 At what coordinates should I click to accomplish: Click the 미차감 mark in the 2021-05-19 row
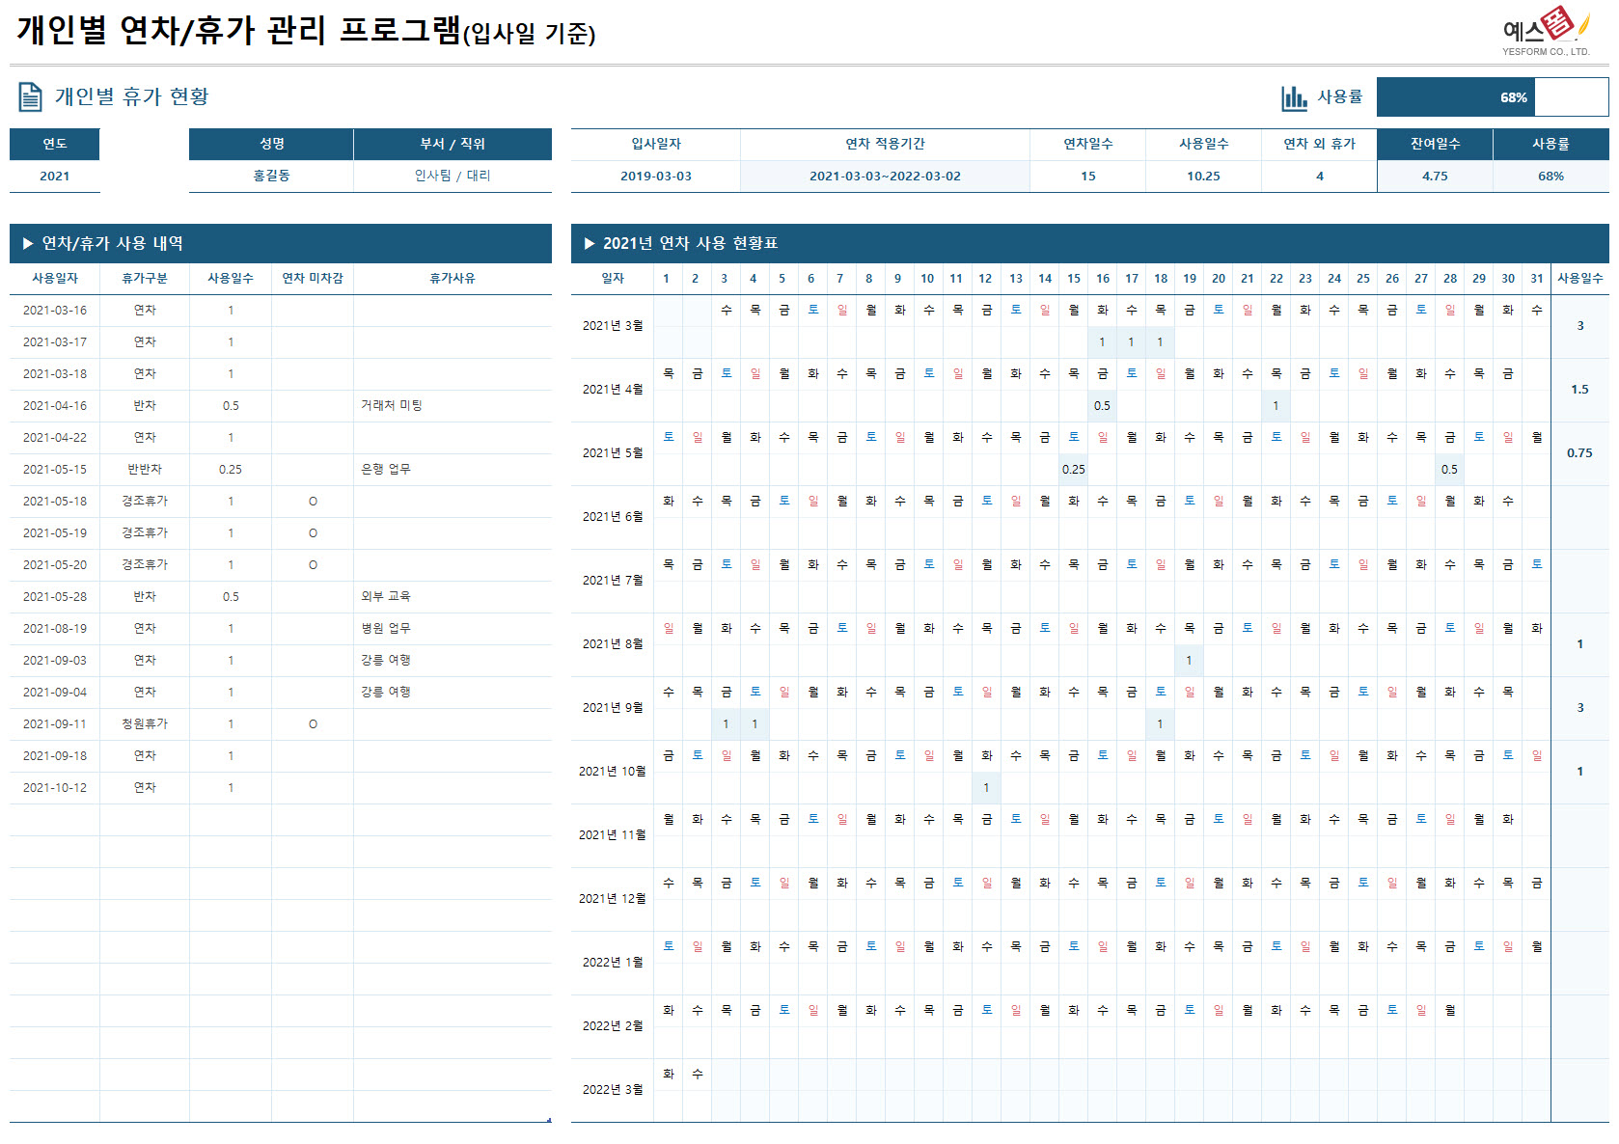(313, 533)
